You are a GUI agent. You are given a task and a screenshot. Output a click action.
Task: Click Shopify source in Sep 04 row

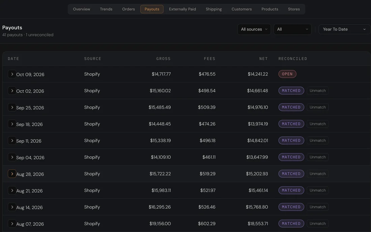tap(92, 157)
